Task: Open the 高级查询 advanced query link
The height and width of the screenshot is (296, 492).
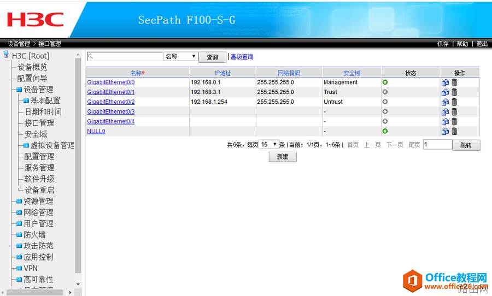Action: tap(242, 57)
